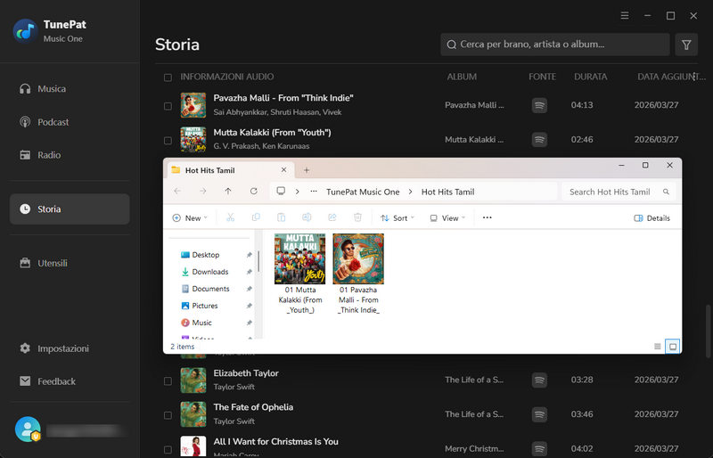Click Spotify source icon for Pavazha Malli
This screenshot has width=713, height=458.
539,105
